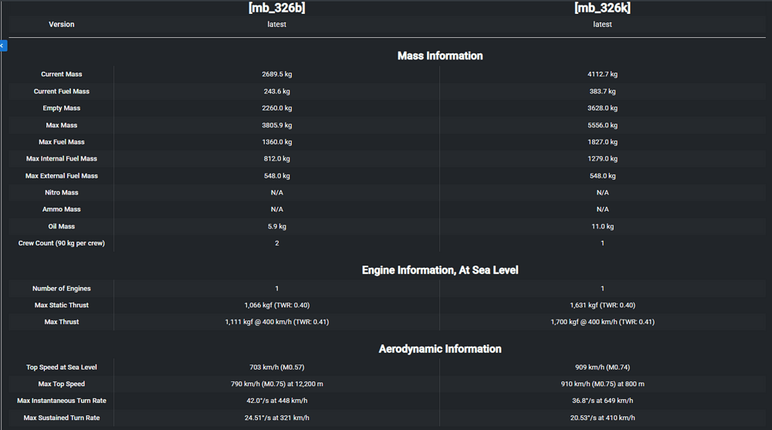The image size is (772, 430).
Task: Click the Version row label
Action: pos(62,25)
